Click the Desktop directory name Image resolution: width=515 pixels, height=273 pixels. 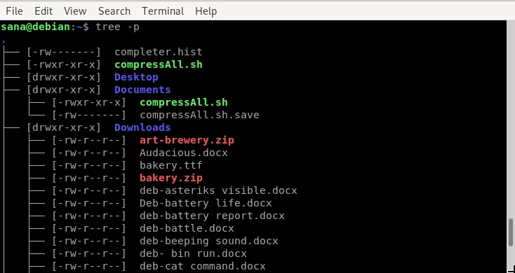136,77
